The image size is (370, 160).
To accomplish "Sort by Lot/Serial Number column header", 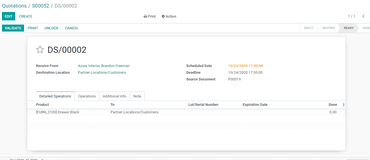I will pyautogui.click(x=203, y=105).
